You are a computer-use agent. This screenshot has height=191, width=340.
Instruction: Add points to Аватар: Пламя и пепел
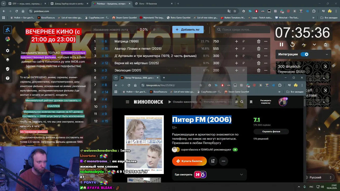click(236, 49)
